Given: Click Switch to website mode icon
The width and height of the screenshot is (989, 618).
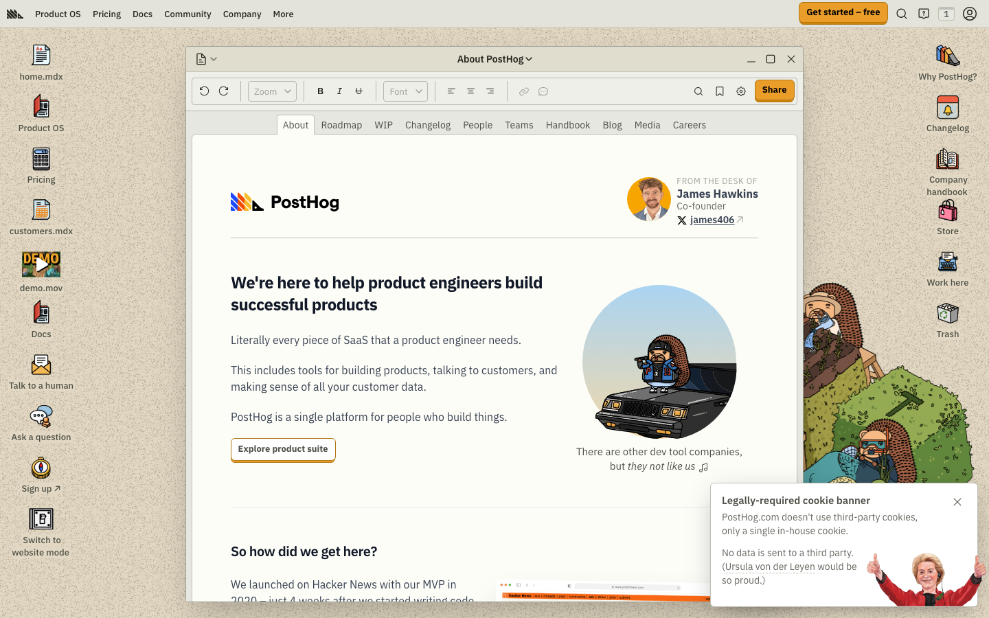Looking at the screenshot, I should [41, 519].
